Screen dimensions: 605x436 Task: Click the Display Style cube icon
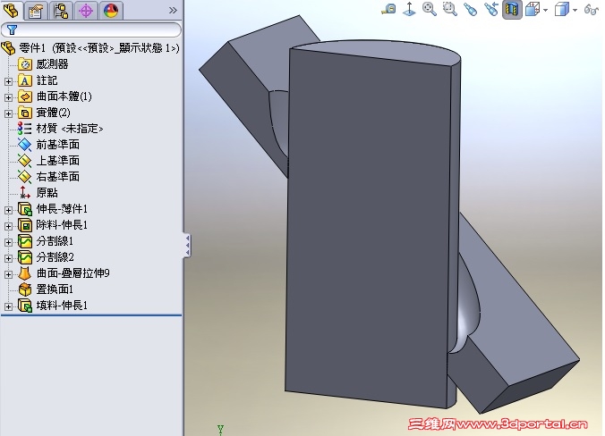562,9
